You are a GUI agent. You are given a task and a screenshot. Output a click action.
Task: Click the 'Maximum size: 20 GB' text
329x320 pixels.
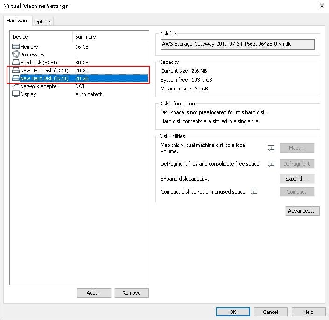(x=184, y=89)
